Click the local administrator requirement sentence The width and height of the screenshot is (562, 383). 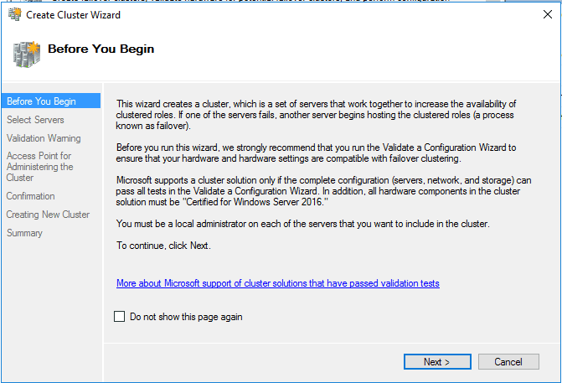(303, 224)
